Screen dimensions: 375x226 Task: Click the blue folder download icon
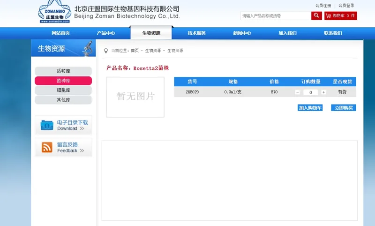[x=47, y=125]
